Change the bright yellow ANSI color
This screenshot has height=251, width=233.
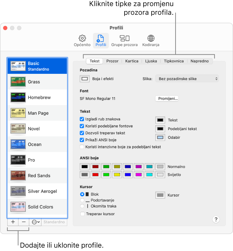click(117, 175)
